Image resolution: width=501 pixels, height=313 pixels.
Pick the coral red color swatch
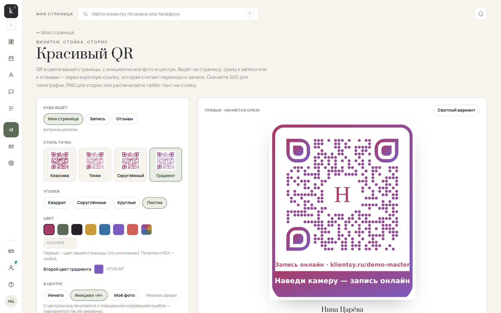[132, 229]
